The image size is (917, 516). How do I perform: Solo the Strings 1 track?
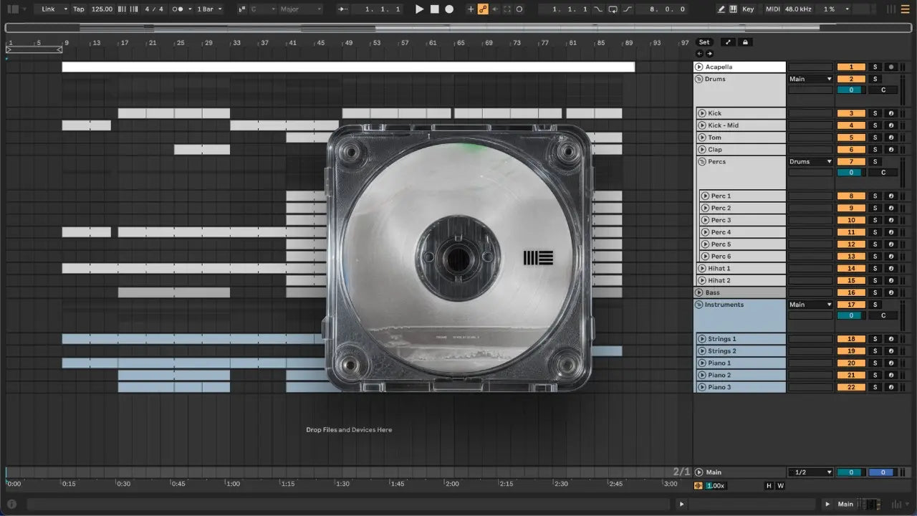coord(875,339)
